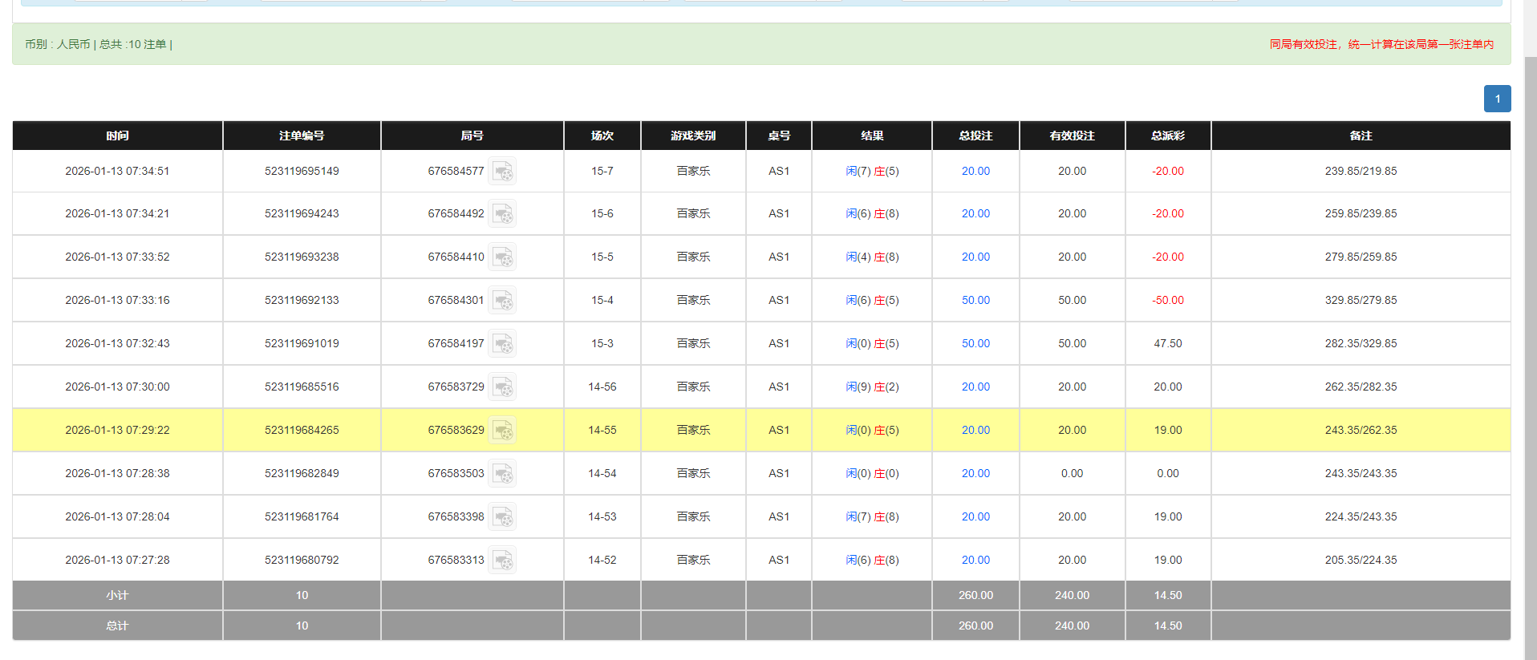Open replay icon for round 676584492

[x=503, y=214]
